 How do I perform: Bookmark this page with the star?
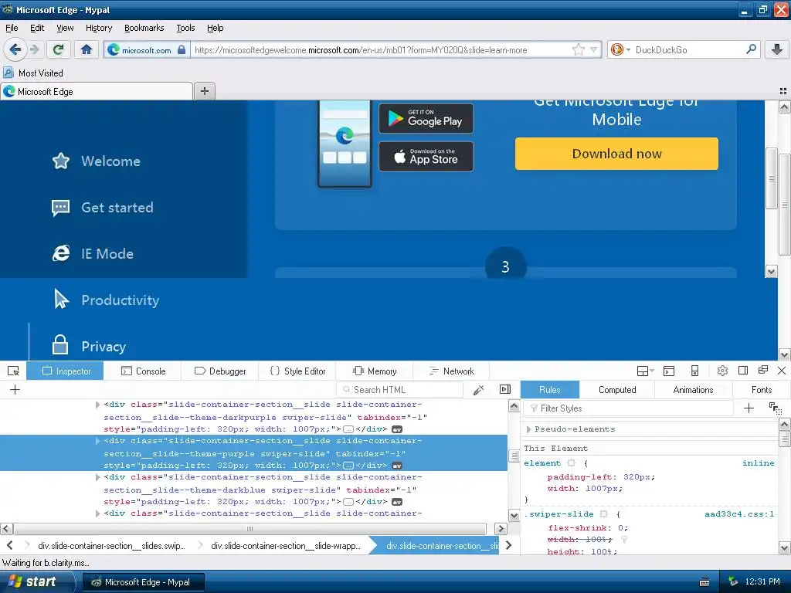(579, 49)
